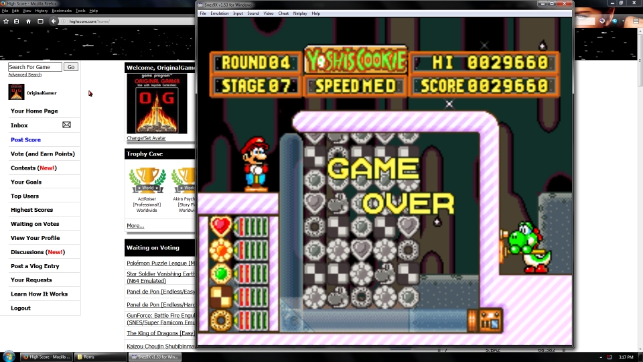
Task: Open the Emulation menu in Snes9X
Action: [x=219, y=13]
